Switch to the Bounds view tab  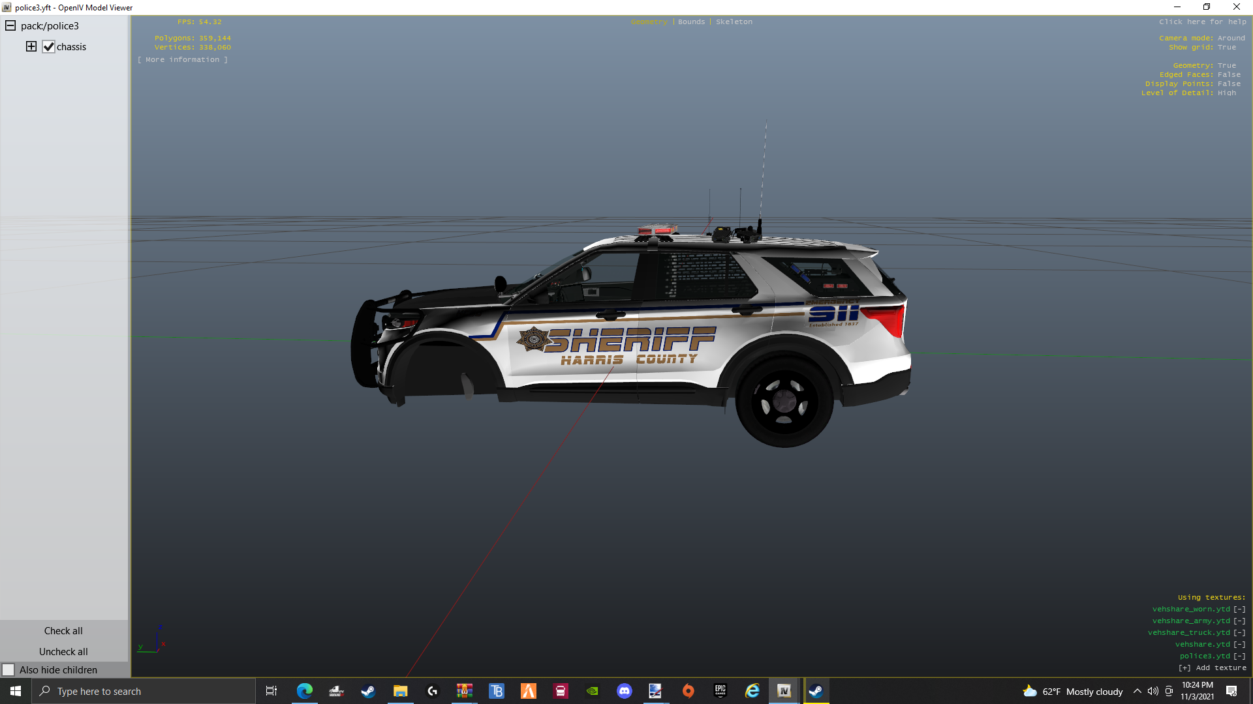point(691,22)
